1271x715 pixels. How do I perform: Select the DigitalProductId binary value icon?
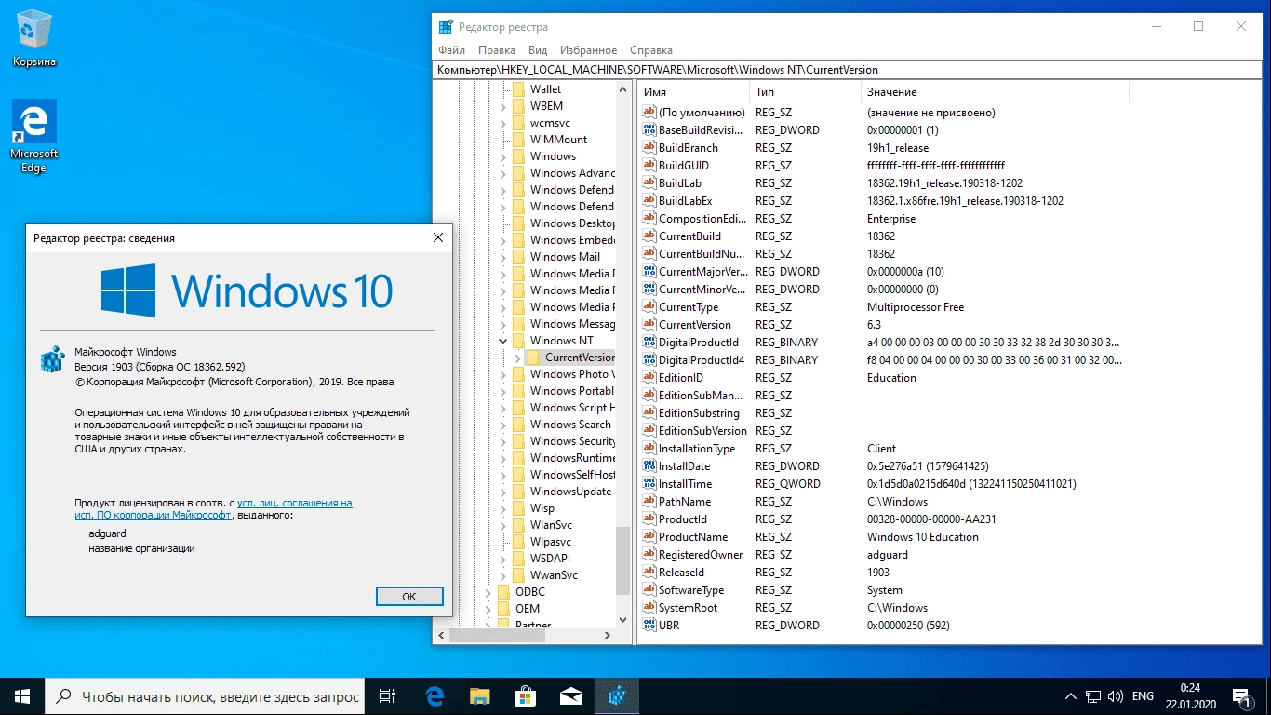coord(649,342)
